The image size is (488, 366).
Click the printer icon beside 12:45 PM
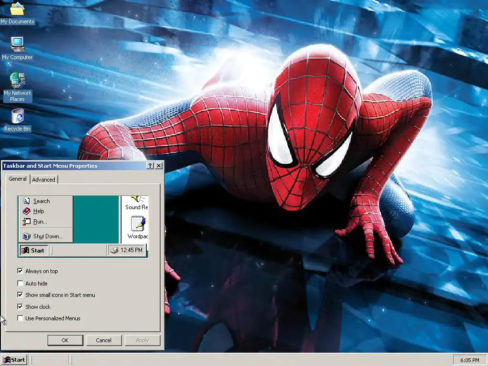(114, 250)
